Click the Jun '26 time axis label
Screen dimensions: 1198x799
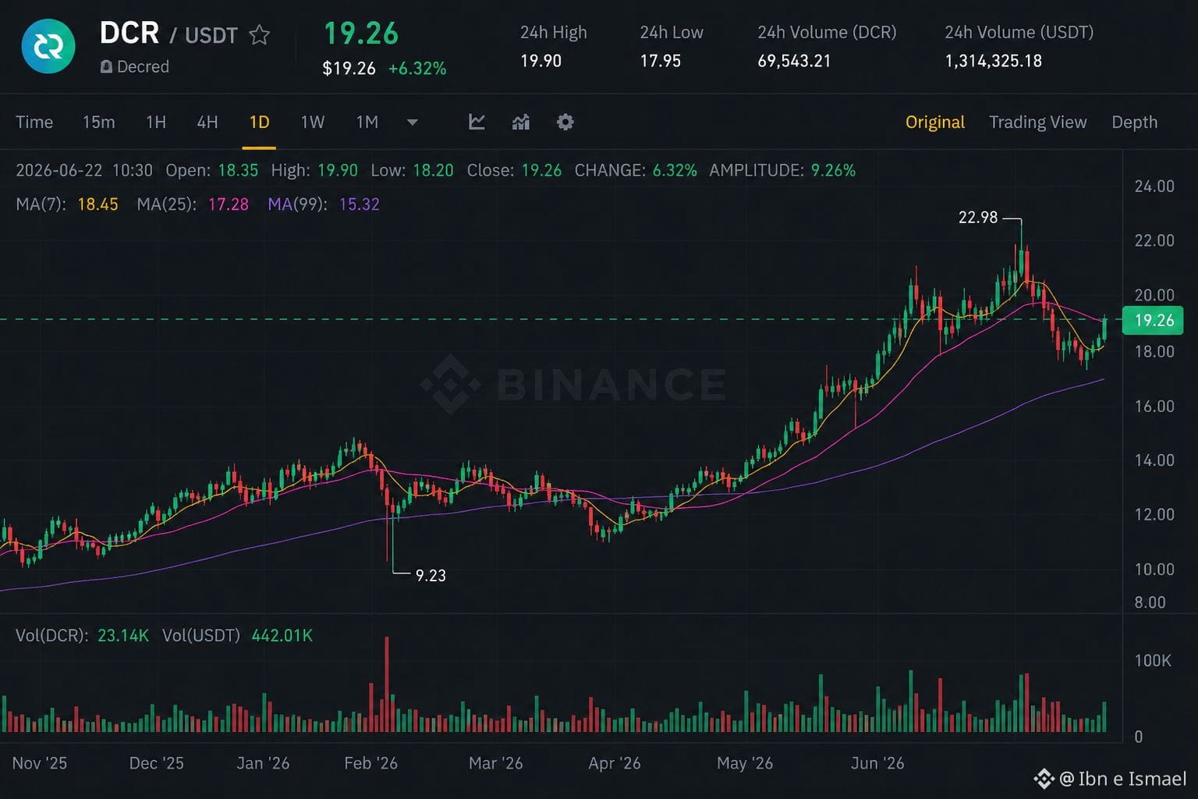877,763
